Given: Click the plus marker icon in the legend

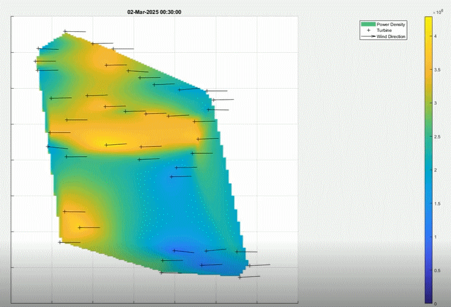Looking at the screenshot, I should click(x=368, y=30).
